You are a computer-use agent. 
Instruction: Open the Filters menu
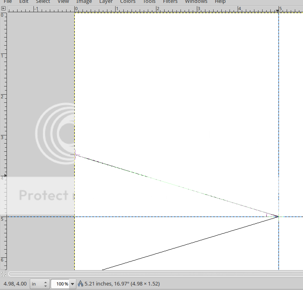pos(170,2)
